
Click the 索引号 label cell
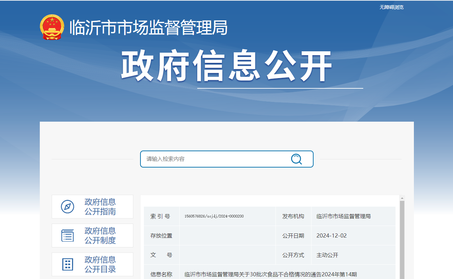click(162, 216)
